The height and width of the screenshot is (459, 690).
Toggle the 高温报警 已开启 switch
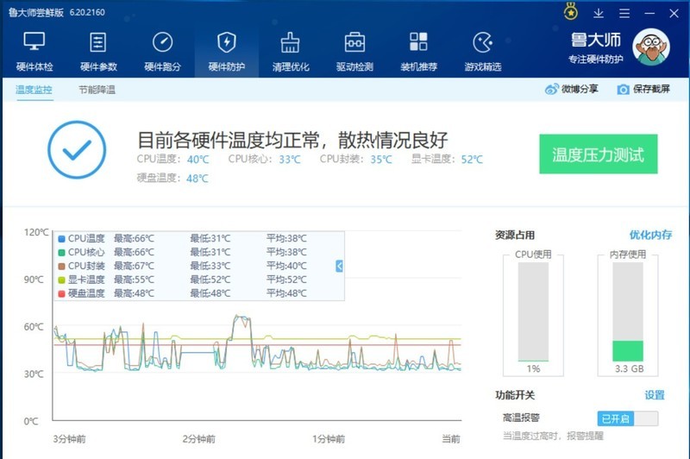click(628, 418)
